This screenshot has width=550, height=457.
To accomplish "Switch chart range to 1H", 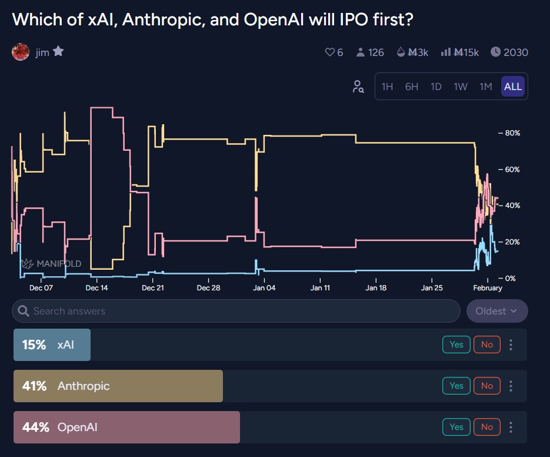I will (x=387, y=87).
